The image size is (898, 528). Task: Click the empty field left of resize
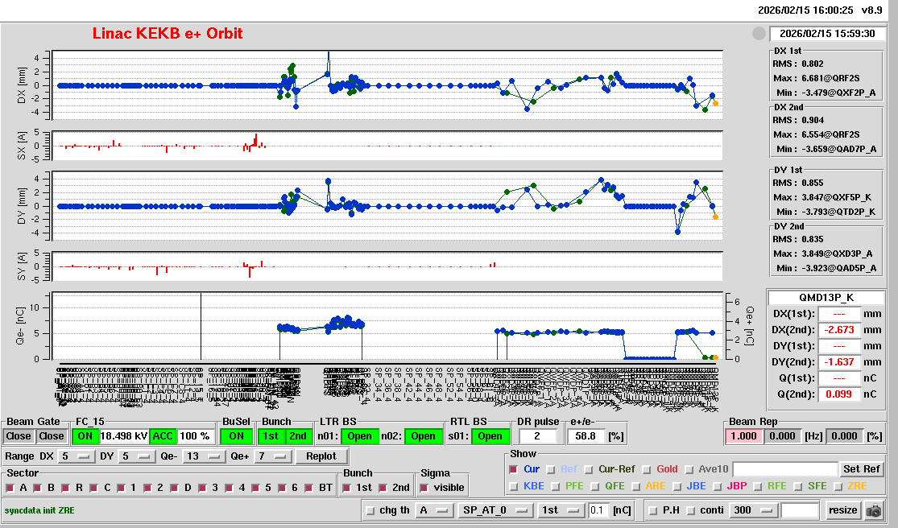click(800, 510)
